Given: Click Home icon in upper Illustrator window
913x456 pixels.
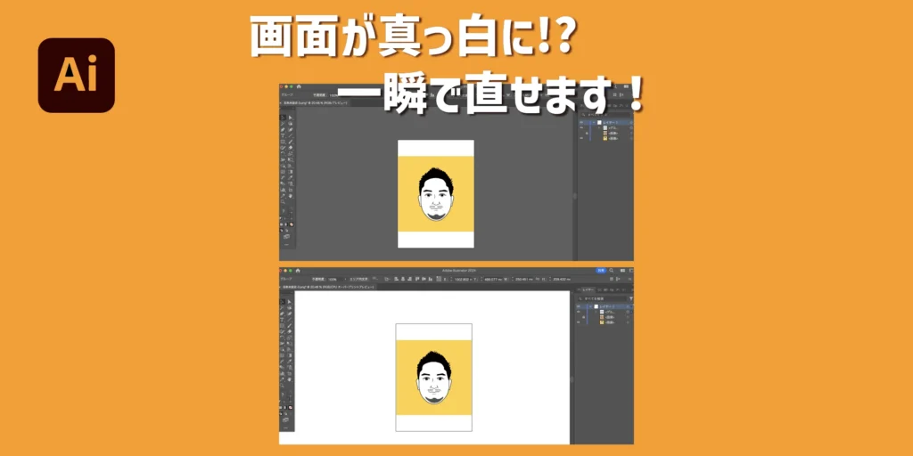Looking at the screenshot, I should 299,86.
